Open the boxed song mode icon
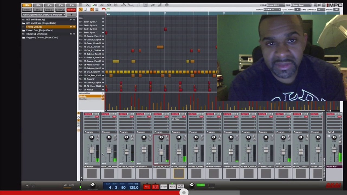This screenshot has height=195, width=347. coord(145,5)
